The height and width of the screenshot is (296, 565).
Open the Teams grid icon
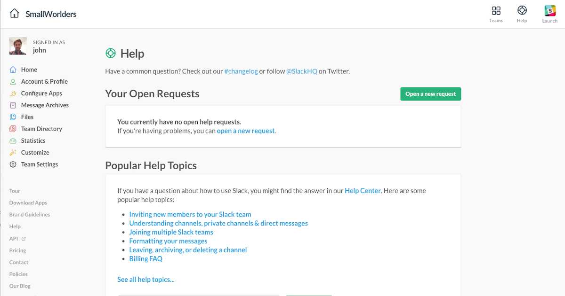point(496,10)
